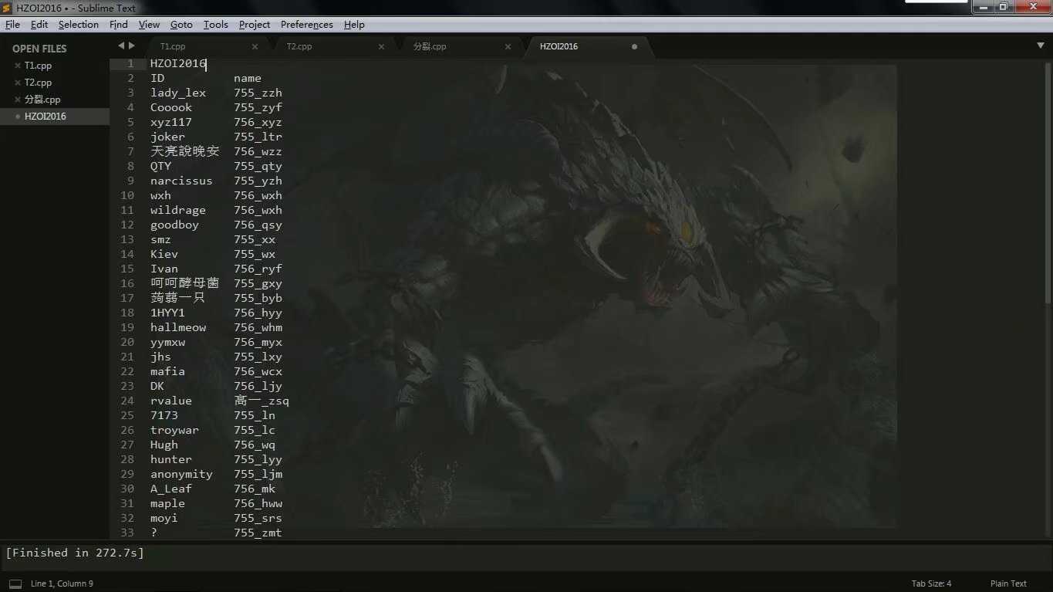Click the '[Finished in 272.7s]' build output

(75, 553)
